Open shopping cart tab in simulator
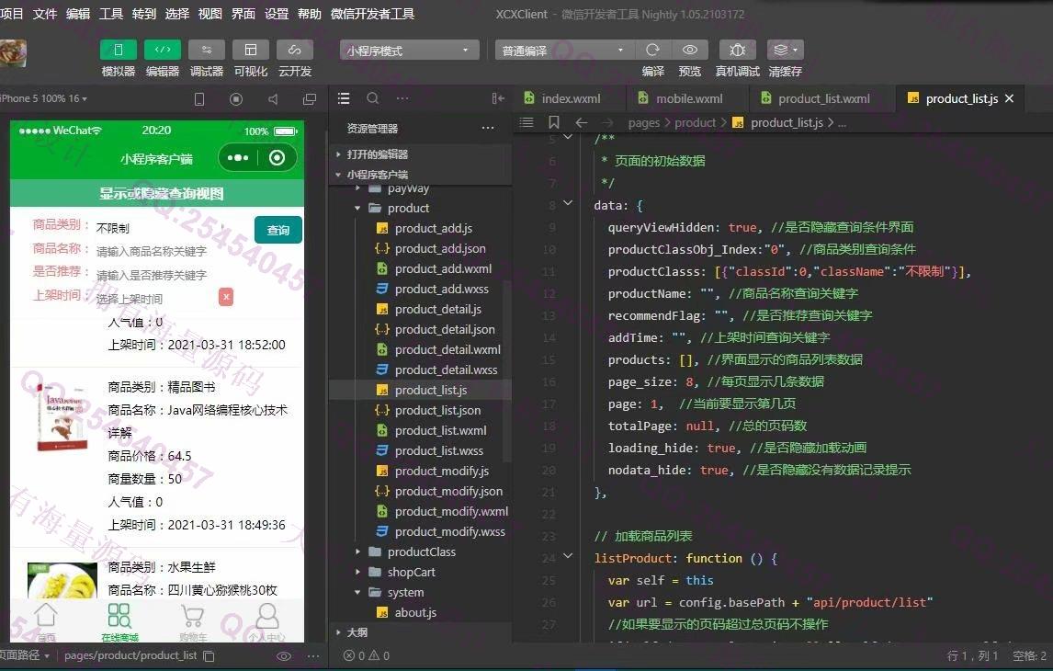Screen dimensions: 1053x671 [193, 622]
